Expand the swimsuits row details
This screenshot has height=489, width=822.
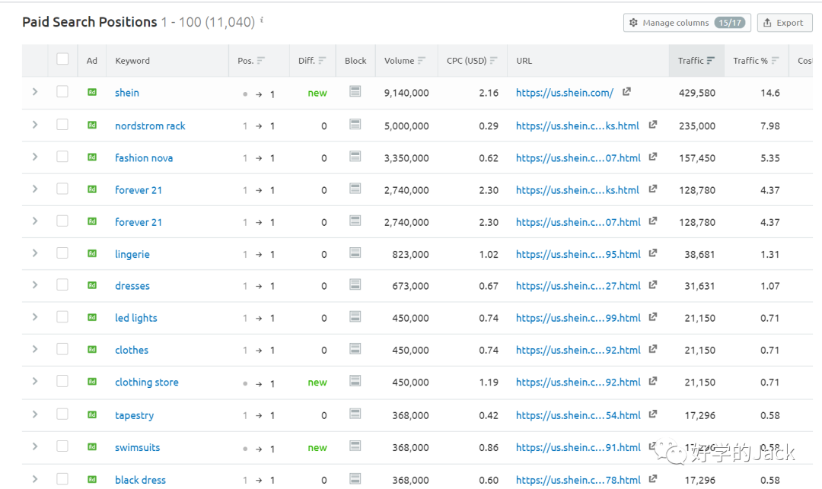tap(35, 446)
